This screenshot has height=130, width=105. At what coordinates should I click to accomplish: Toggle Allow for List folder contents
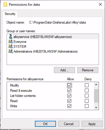pyautogui.click(x=69, y=95)
